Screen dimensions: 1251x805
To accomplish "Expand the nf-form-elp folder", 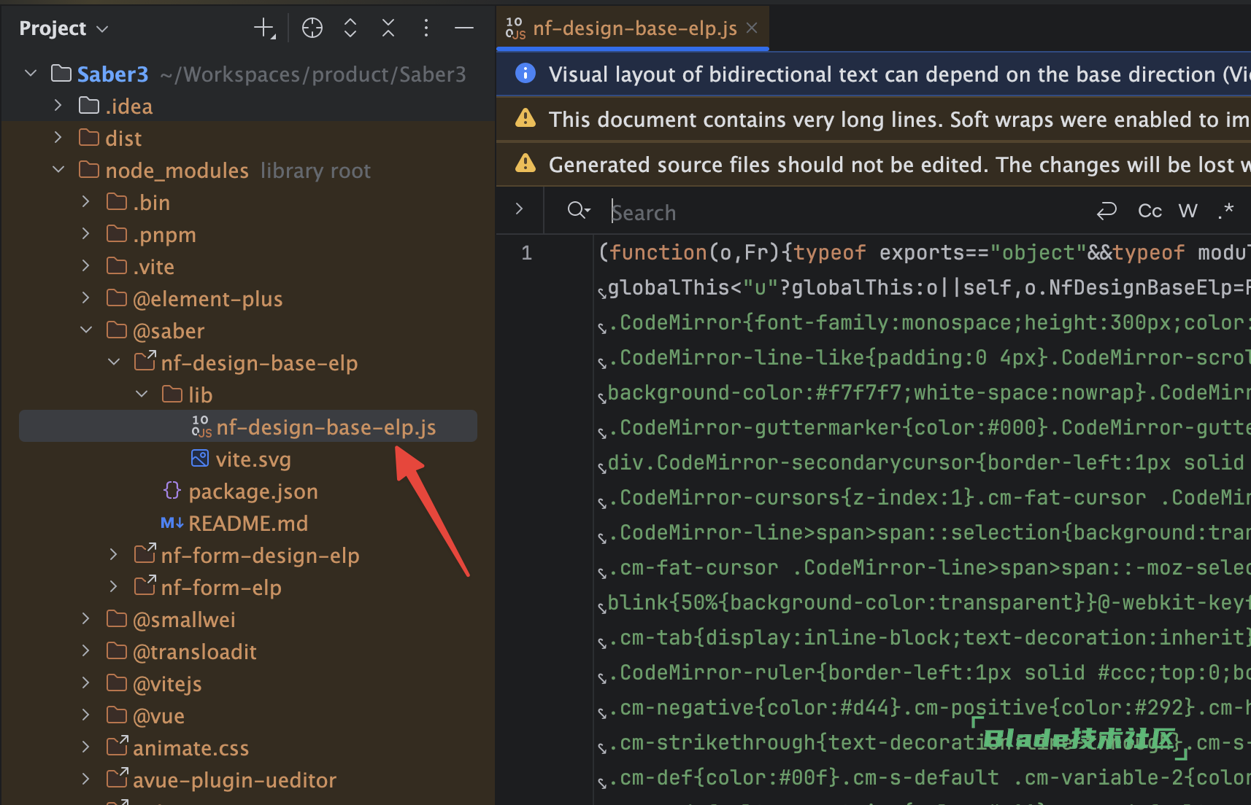I will 114,587.
